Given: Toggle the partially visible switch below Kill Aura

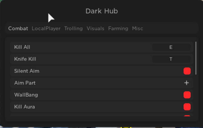Looking at the screenshot, I should click(187, 115).
